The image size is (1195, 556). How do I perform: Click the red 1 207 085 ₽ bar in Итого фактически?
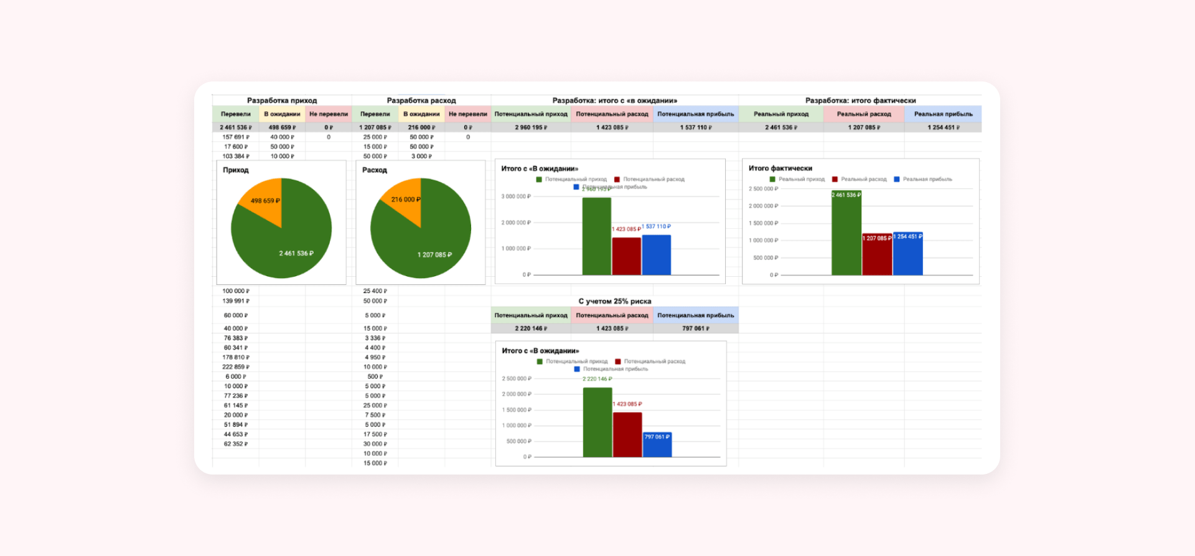pyautogui.click(x=877, y=254)
